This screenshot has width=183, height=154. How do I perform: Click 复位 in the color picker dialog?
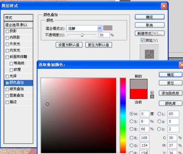170,83
